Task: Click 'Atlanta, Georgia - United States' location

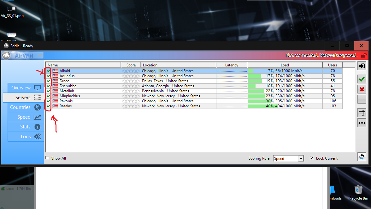Action: click(168, 86)
